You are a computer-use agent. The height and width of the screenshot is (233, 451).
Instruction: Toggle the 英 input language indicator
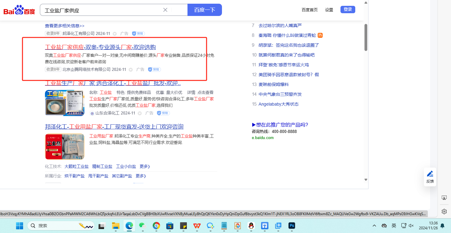(394, 226)
